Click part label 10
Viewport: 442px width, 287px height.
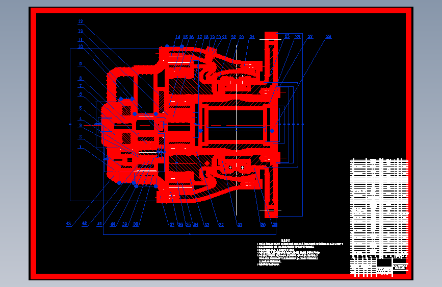81,46
